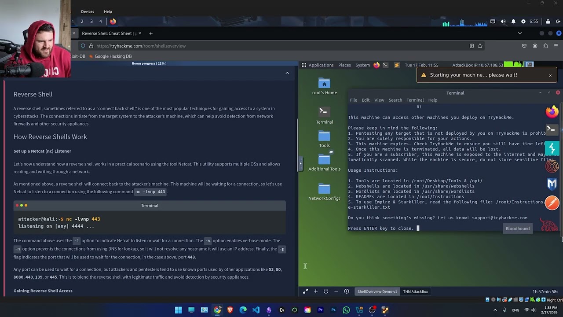The height and width of the screenshot is (317, 563).
Task: Toggle fullscreen for the split-view machine
Action: [305, 291]
